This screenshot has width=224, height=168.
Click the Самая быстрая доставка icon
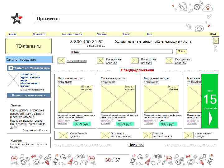(63, 135)
